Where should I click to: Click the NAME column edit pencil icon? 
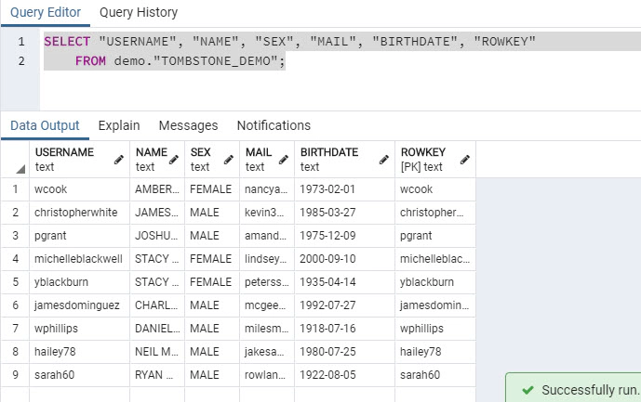[174, 160]
